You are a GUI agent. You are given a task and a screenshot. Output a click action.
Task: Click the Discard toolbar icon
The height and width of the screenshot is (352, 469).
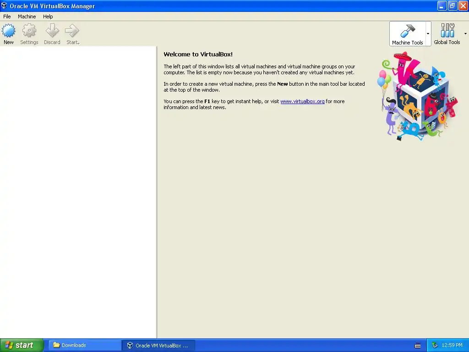(52, 34)
